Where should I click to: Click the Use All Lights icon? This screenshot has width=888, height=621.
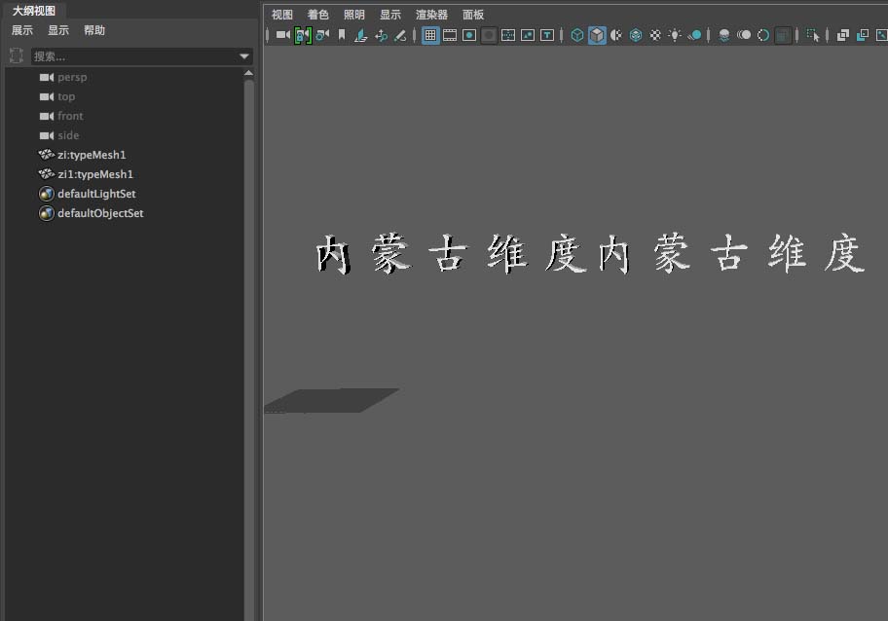pyautogui.click(x=675, y=35)
